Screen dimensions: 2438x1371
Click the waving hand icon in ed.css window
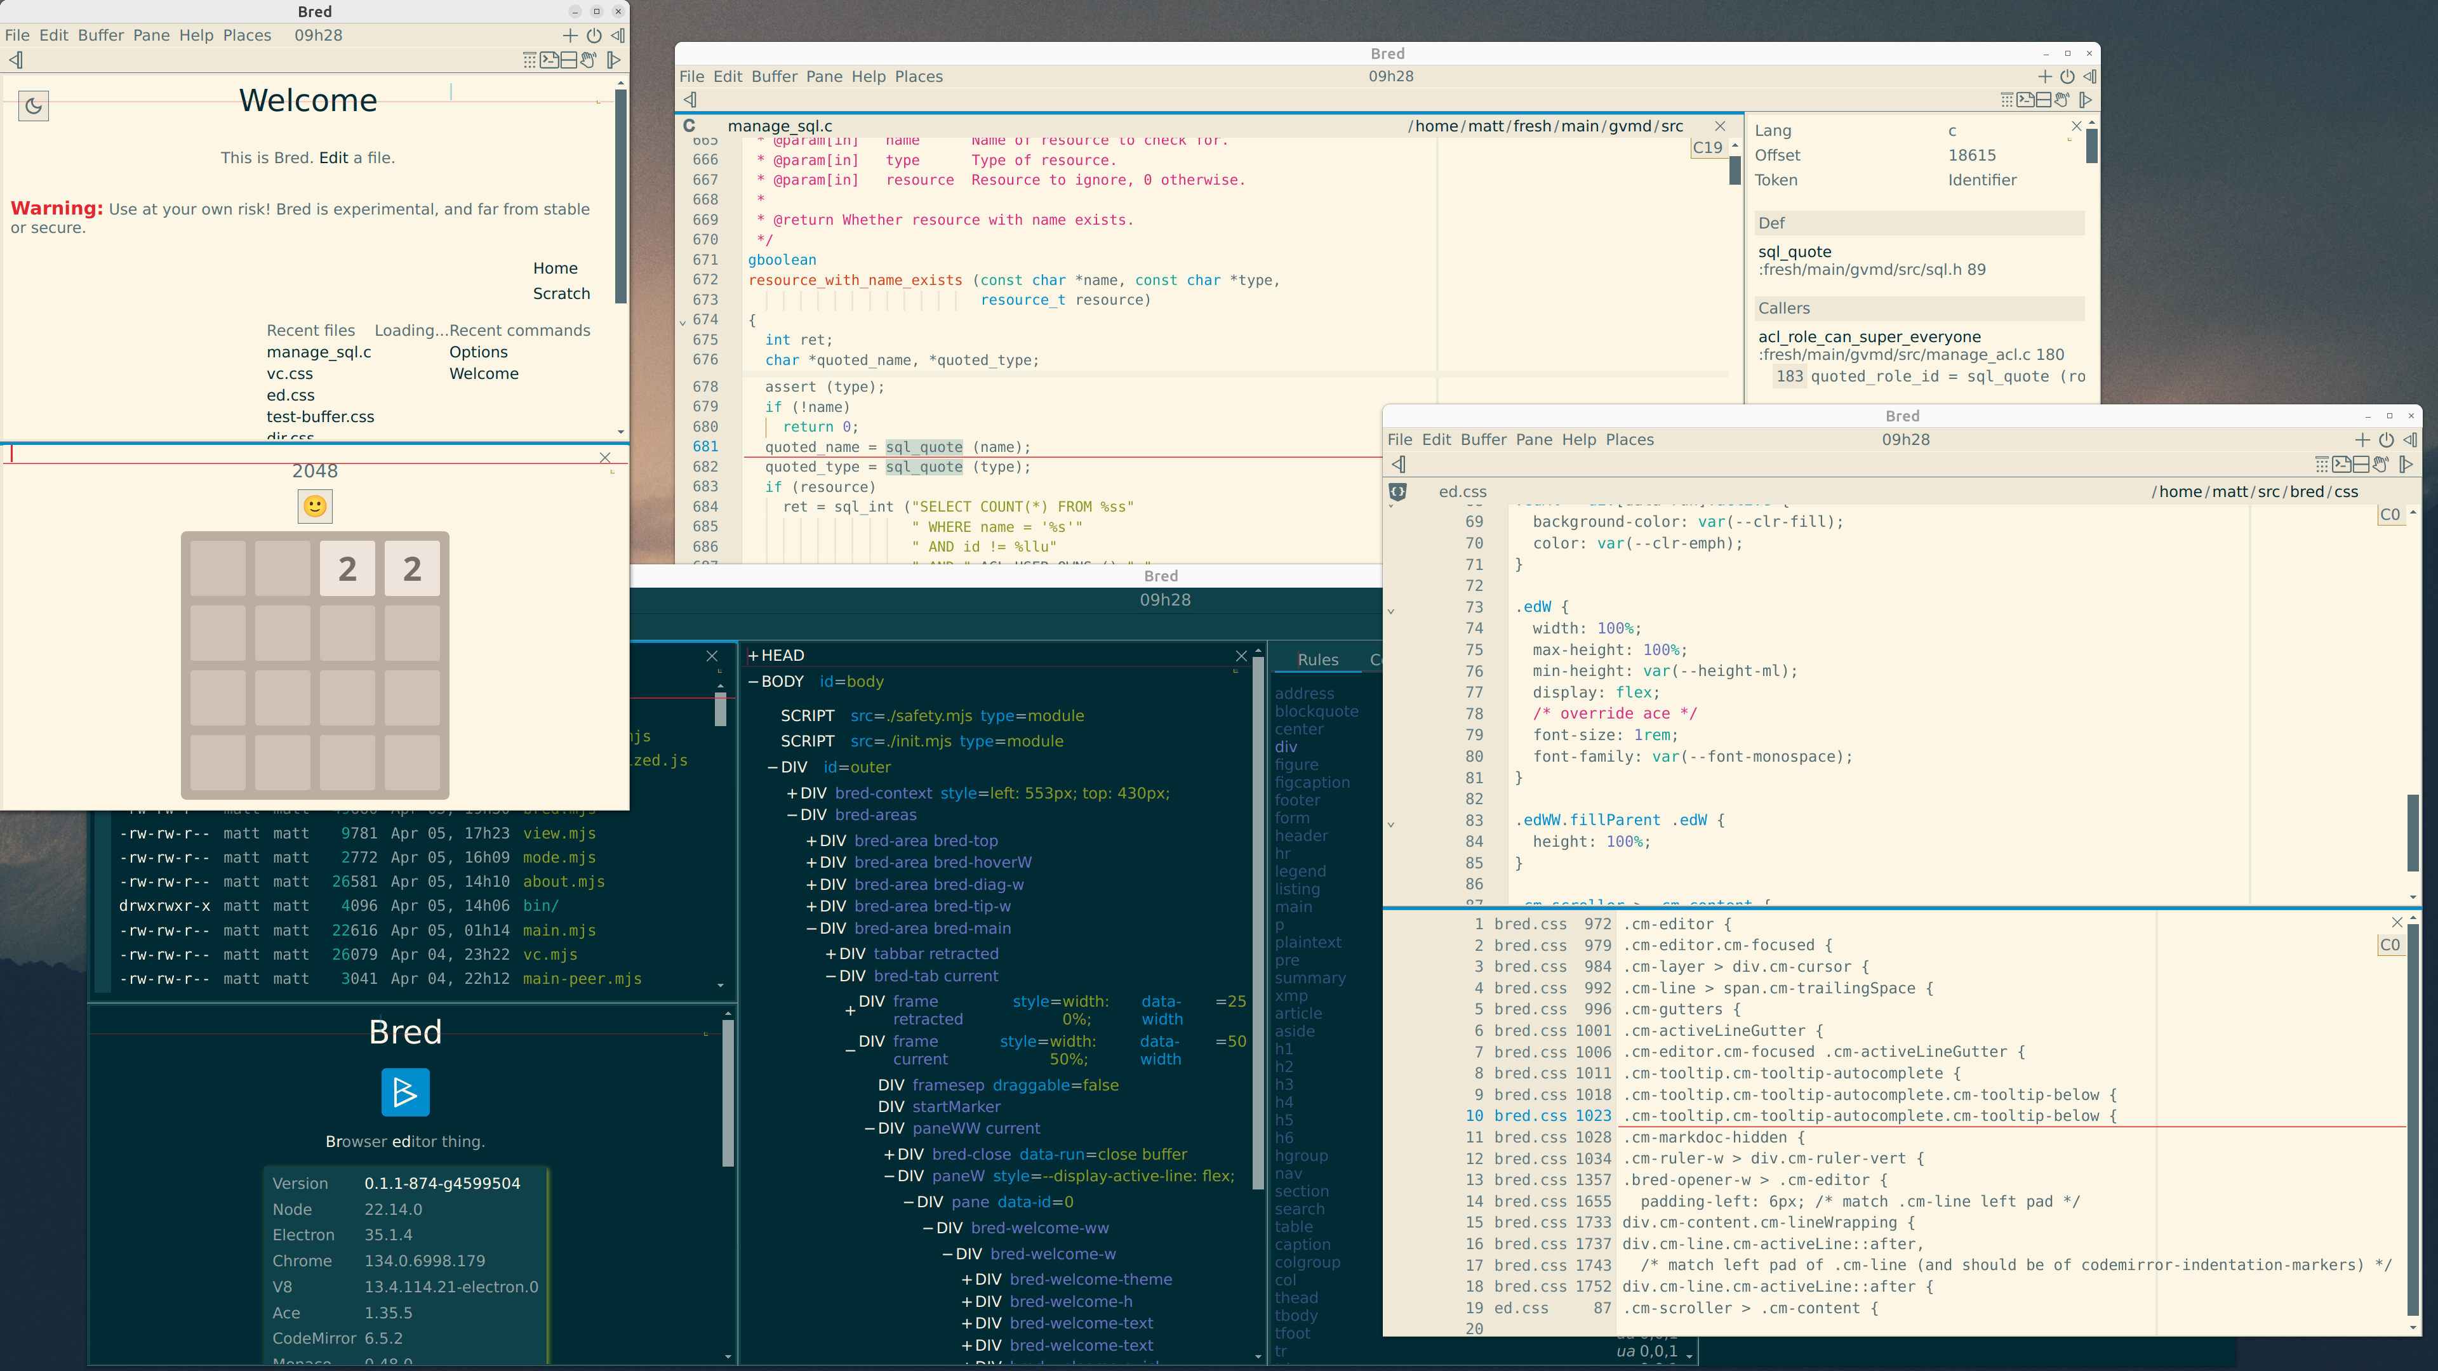tap(2380, 465)
